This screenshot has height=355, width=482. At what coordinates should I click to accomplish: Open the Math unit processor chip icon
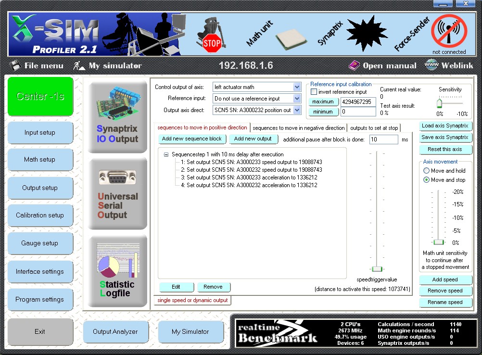tap(291, 39)
